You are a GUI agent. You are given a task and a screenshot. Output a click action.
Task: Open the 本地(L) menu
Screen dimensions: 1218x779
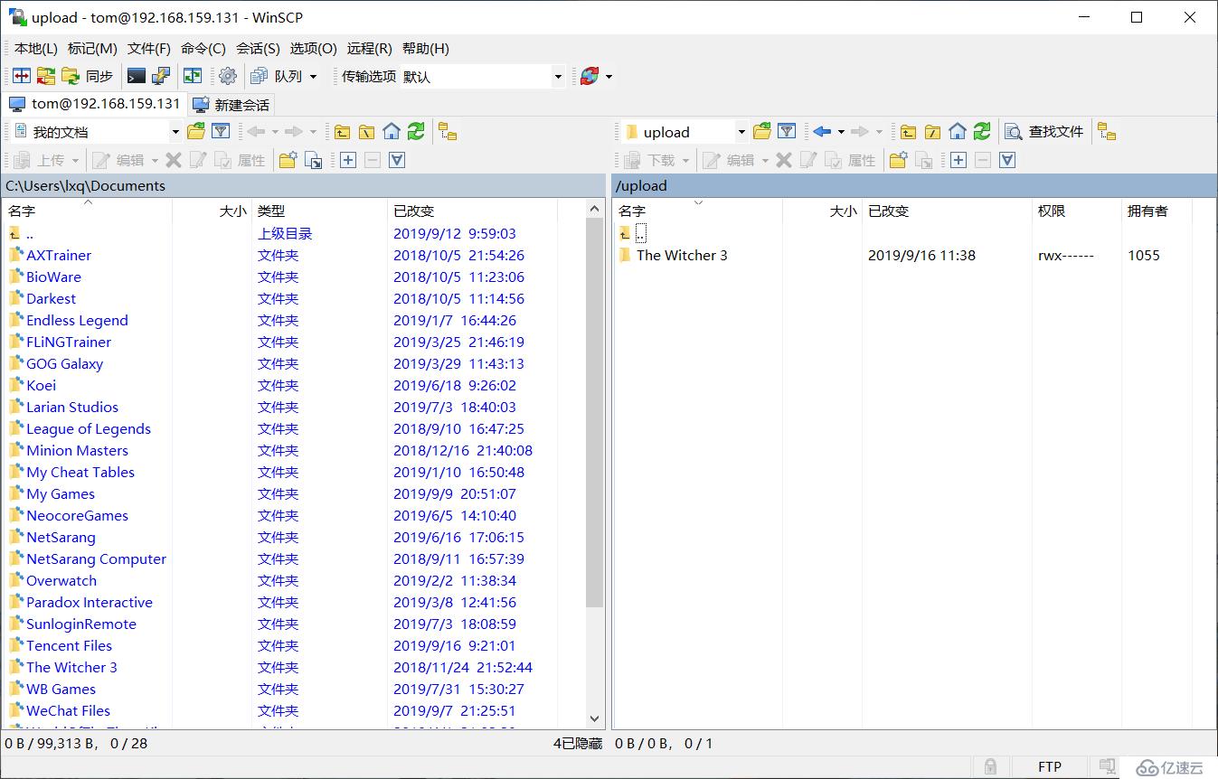coord(35,49)
